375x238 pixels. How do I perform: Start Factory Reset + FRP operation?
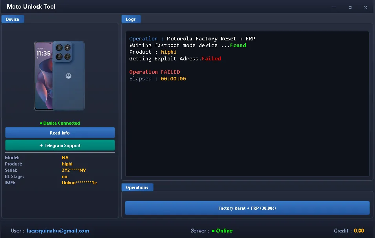[247, 208]
